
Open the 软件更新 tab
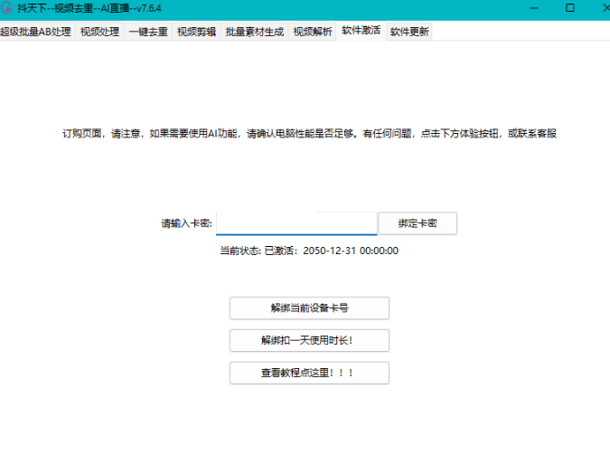coord(409,32)
